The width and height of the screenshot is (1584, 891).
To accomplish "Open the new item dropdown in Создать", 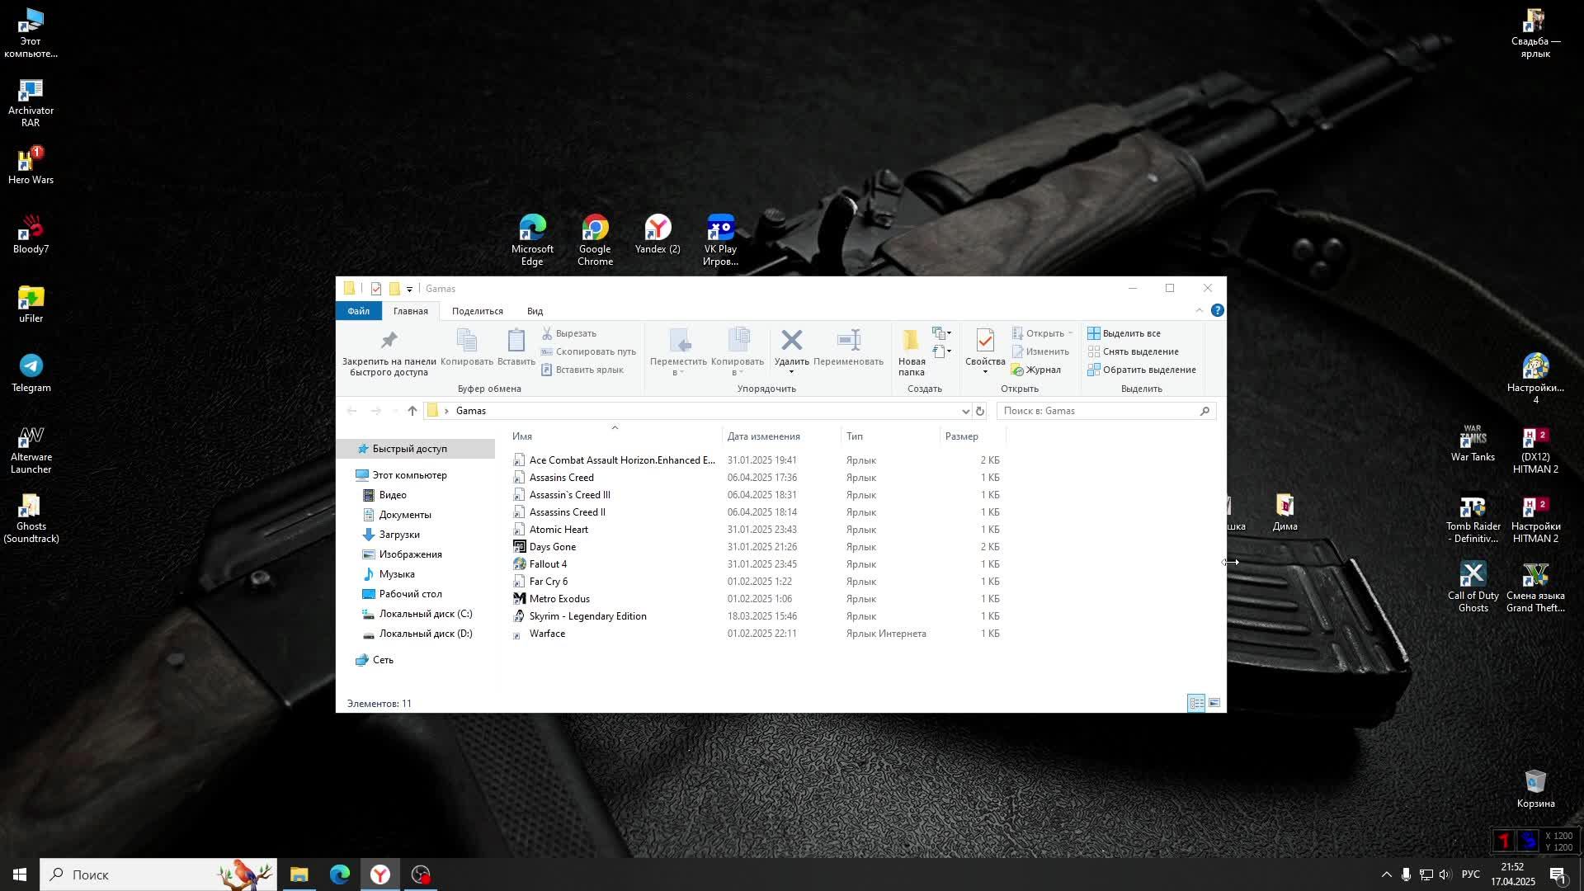I will pos(942,333).
